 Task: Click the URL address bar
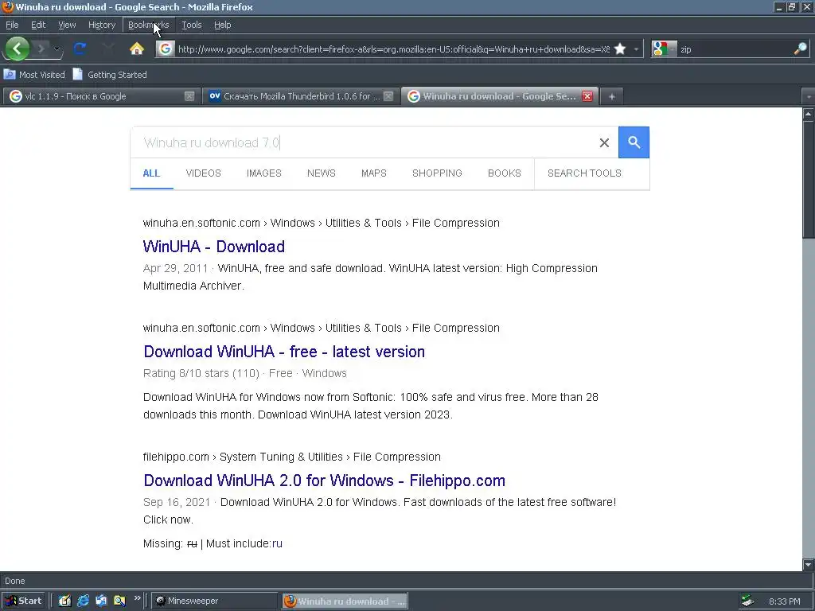(393, 49)
